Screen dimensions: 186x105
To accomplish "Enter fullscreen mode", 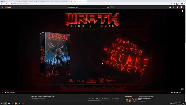I will (183, 92).
